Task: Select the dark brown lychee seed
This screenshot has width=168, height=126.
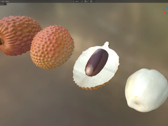Action: tap(97, 62)
